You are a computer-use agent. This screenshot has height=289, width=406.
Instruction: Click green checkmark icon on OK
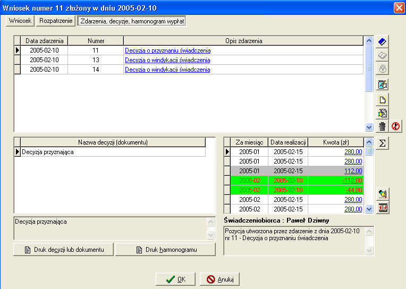171,279
